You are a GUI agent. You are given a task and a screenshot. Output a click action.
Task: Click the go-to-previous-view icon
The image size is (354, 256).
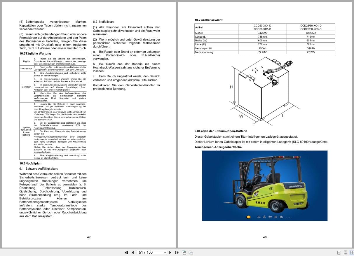point(184,253)
